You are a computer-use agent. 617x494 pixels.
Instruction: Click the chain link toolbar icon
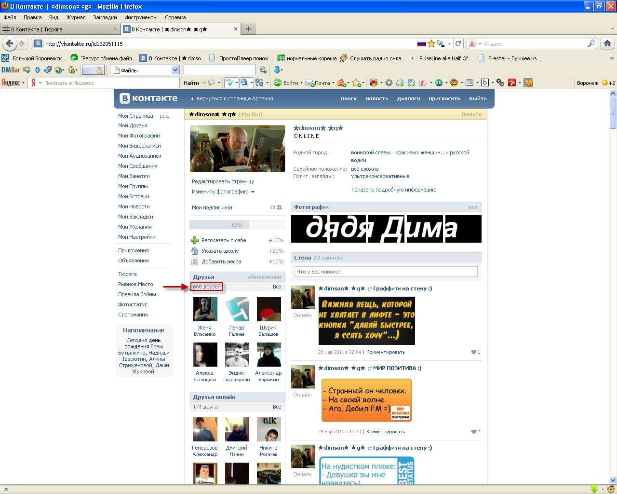tap(500, 82)
